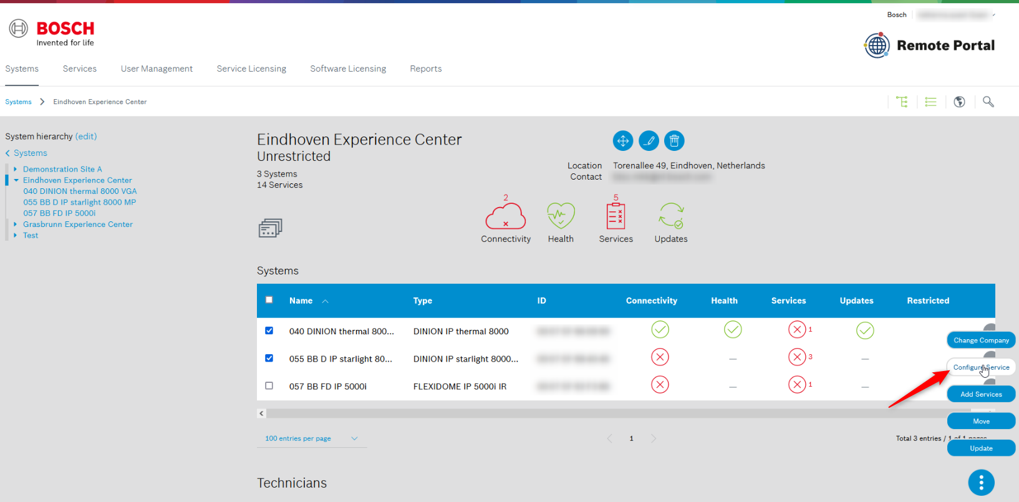
Task: Click the edit link for System hierarchy
Action: coord(86,137)
